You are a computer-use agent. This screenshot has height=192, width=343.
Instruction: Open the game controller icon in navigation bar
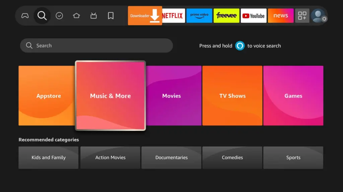point(25,16)
